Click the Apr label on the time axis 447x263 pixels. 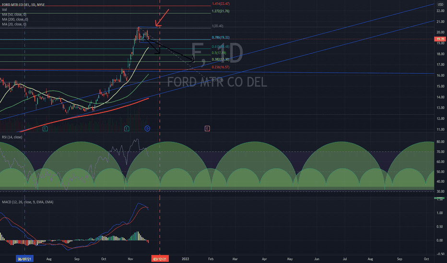[x=264, y=259]
